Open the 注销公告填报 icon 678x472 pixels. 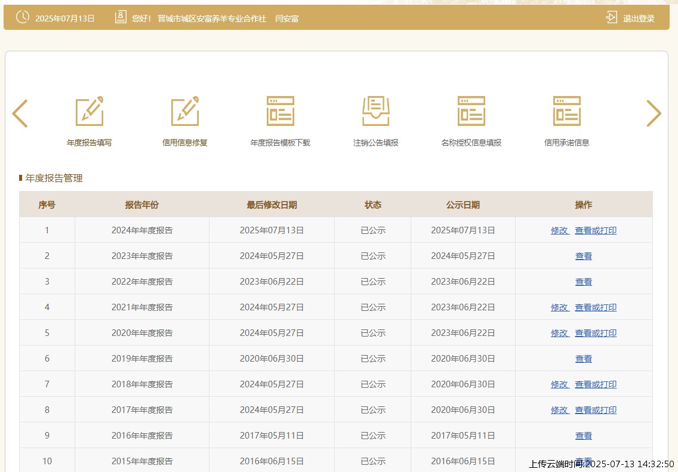pyautogui.click(x=376, y=111)
